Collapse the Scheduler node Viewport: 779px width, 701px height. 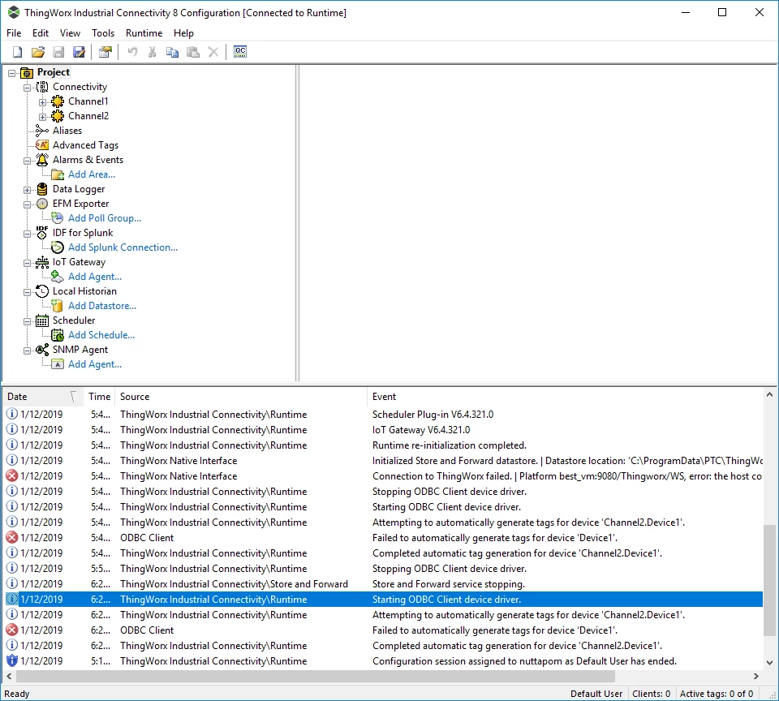28,321
